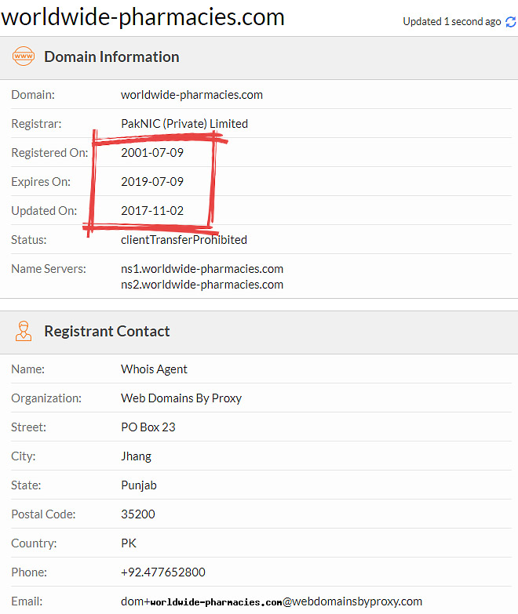Click the 'Registrar:' label
This screenshot has height=614, width=518.
(x=36, y=124)
